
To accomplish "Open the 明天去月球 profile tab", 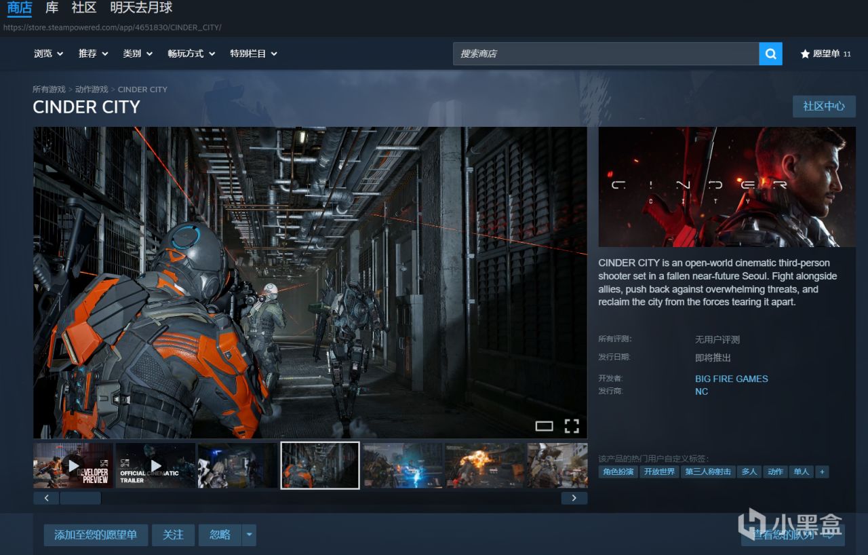I will [x=141, y=8].
